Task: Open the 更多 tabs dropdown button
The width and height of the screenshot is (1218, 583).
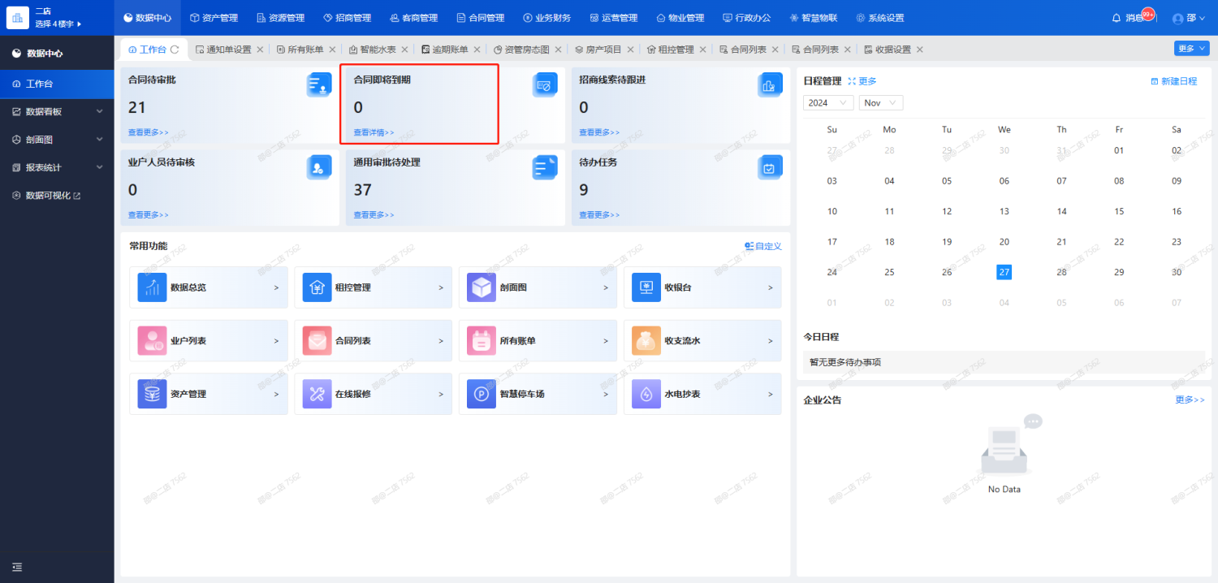Action: [1191, 49]
